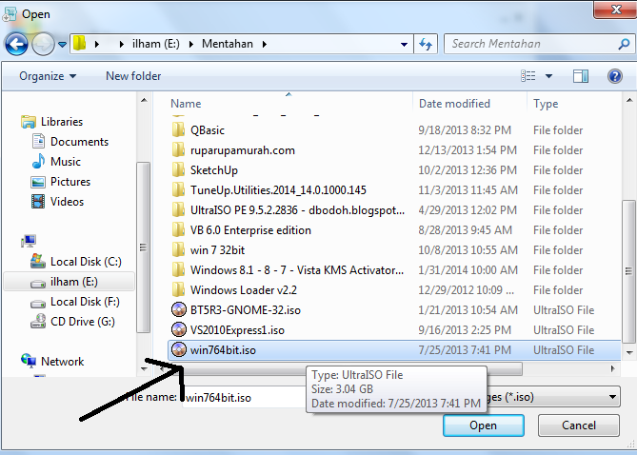This screenshot has width=637, height=455.
Task: Click the Refresh button beside address bar
Action: click(426, 44)
